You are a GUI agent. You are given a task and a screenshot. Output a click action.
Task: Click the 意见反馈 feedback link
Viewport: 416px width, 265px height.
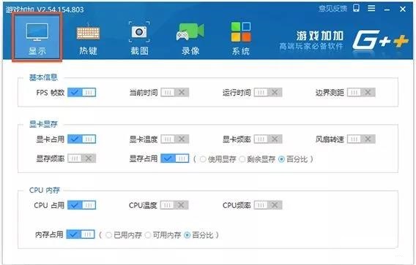tap(333, 9)
